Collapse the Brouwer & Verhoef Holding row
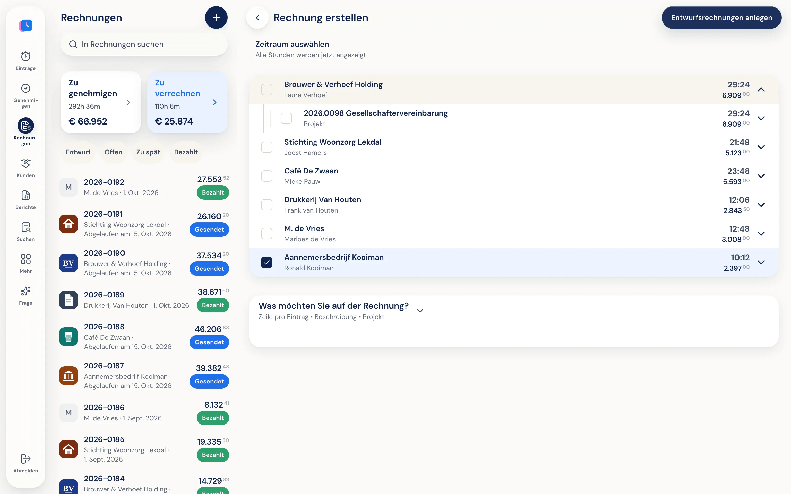The width and height of the screenshot is (791, 494). [x=761, y=90]
